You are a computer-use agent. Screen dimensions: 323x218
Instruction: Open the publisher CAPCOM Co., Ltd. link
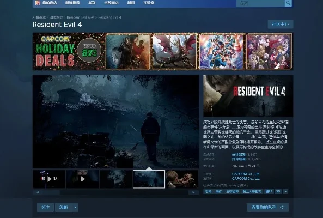coord(246,179)
